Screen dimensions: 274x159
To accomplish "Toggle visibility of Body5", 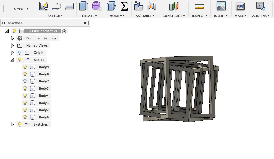I will [x=25, y=88].
